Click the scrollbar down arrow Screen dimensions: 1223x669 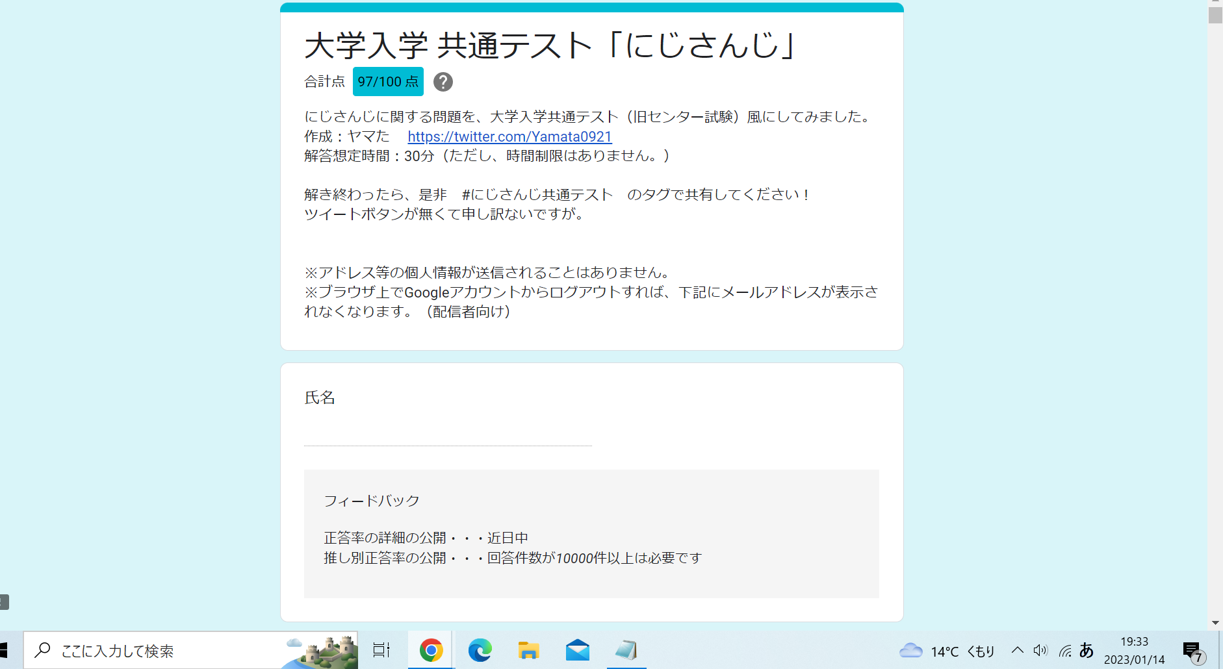click(x=1215, y=623)
